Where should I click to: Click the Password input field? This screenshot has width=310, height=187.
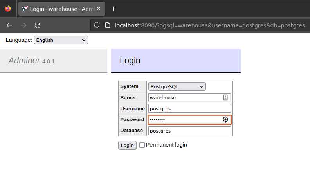[189, 120]
